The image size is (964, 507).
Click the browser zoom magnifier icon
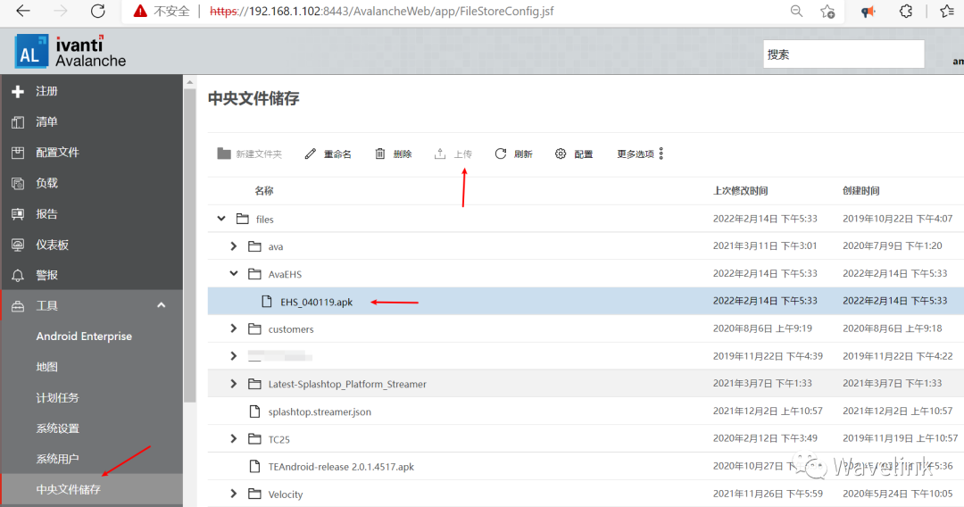[796, 12]
